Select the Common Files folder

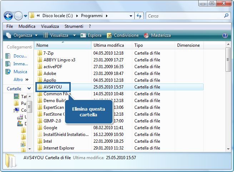click(x=54, y=94)
